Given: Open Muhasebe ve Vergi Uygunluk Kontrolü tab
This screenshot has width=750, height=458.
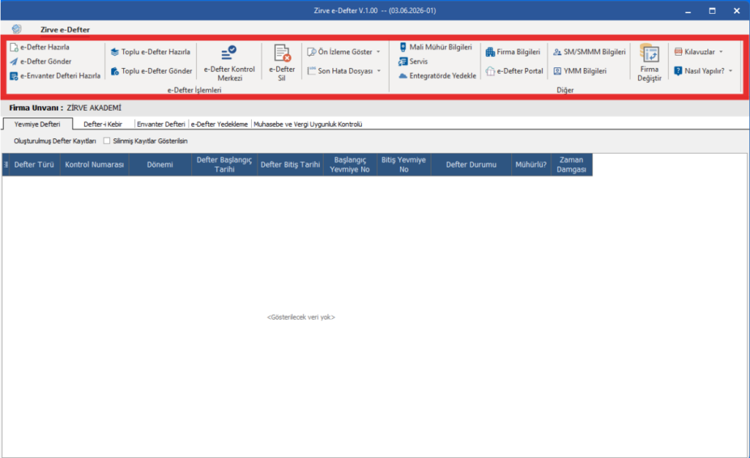Looking at the screenshot, I should pos(308,124).
